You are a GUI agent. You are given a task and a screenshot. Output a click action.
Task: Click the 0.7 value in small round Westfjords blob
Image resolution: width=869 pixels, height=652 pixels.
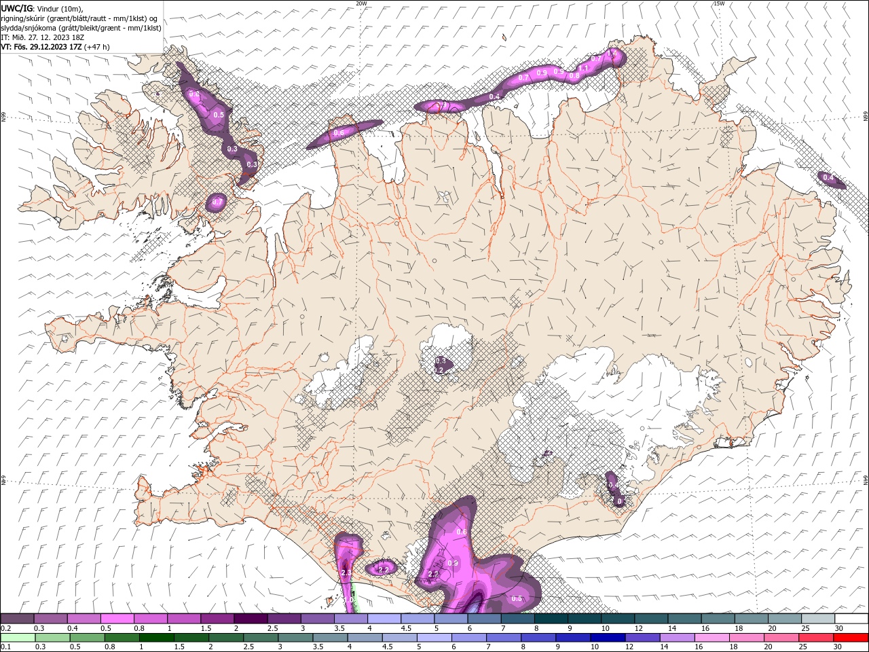click(x=217, y=202)
